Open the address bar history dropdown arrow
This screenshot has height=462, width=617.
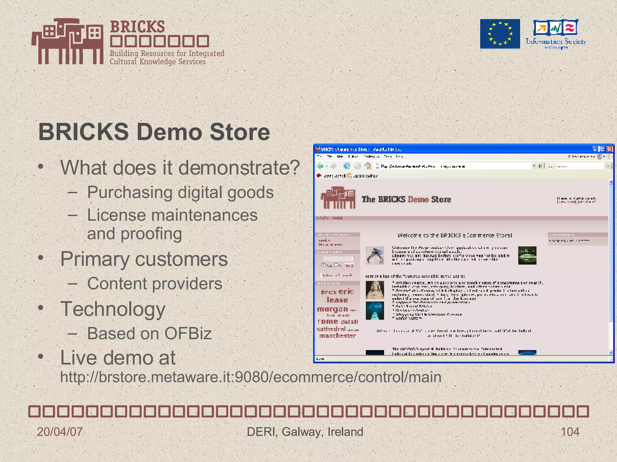(x=534, y=166)
